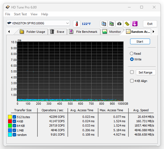Click the 41147 IOPS value
The height and width of the screenshot is (149, 164).
click(x=57, y=121)
